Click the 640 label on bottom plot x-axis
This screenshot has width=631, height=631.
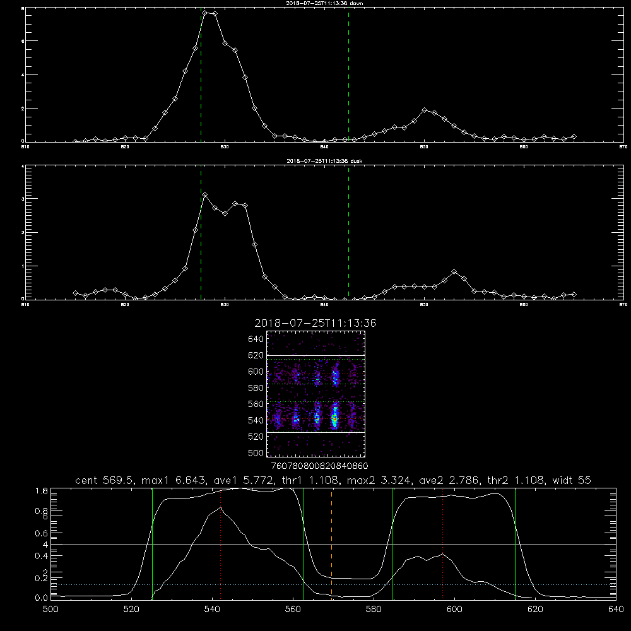pyautogui.click(x=616, y=610)
